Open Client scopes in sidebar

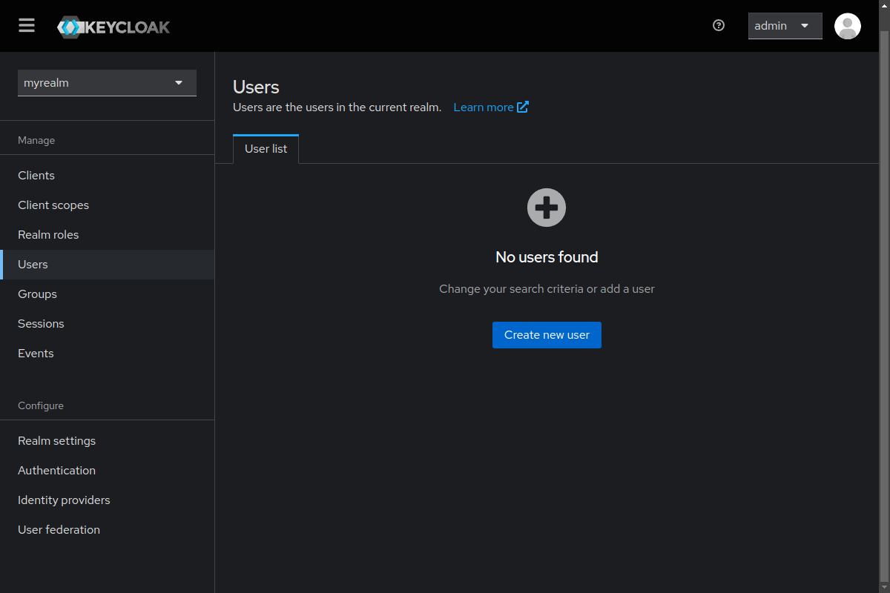(x=53, y=205)
